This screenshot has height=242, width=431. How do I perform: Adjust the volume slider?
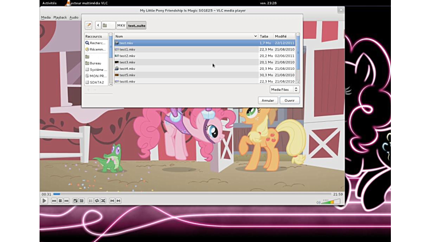(x=331, y=201)
